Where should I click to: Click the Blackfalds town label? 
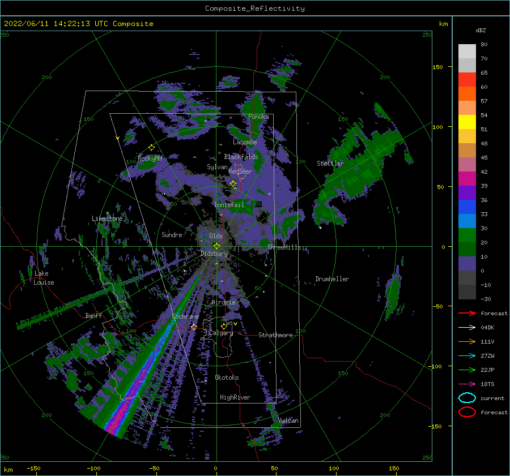[x=241, y=157]
